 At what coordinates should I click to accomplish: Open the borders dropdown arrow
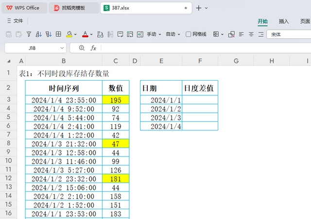click(x=223, y=34)
